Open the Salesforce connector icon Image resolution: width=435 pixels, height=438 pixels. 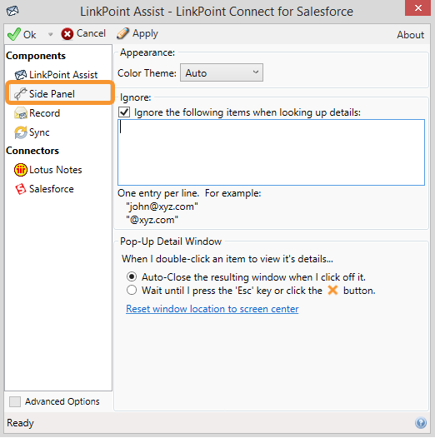[21, 189]
